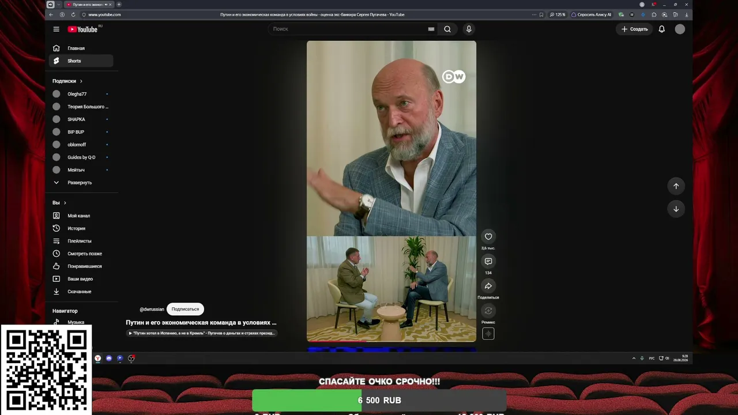Open comments for this Short
This screenshot has height=415, width=738.
click(488, 261)
